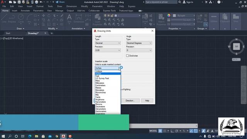The image size is (247, 139).
Task: Open the AutoCAD application menu logo
Action: pyautogui.click(x=2, y=2)
